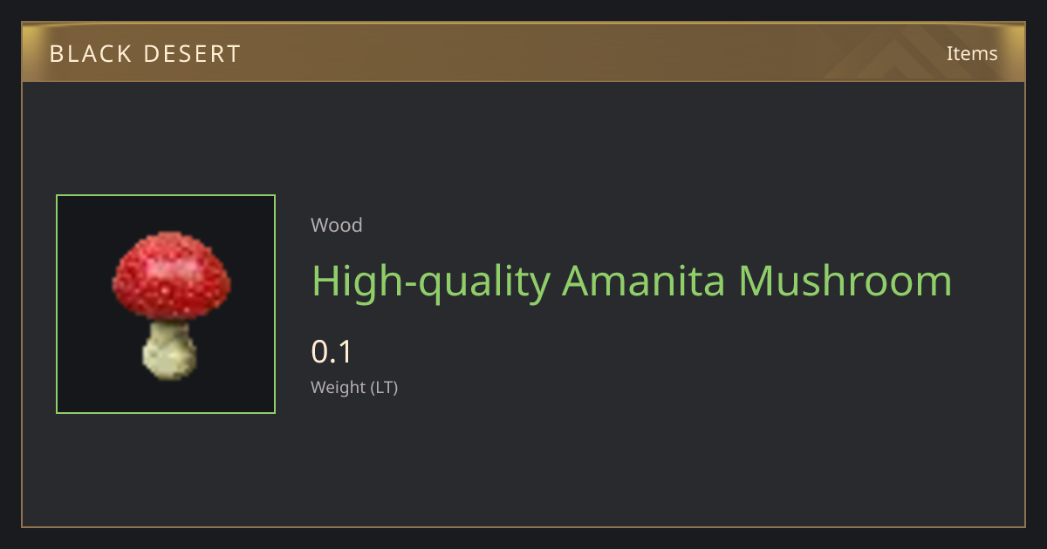Click the word Mushroom in the title
This screenshot has width=1047, height=549.
pyautogui.click(x=845, y=281)
